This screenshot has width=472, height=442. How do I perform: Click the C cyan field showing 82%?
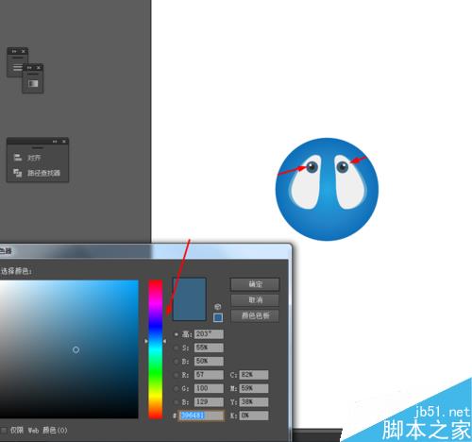pos(254,375)
